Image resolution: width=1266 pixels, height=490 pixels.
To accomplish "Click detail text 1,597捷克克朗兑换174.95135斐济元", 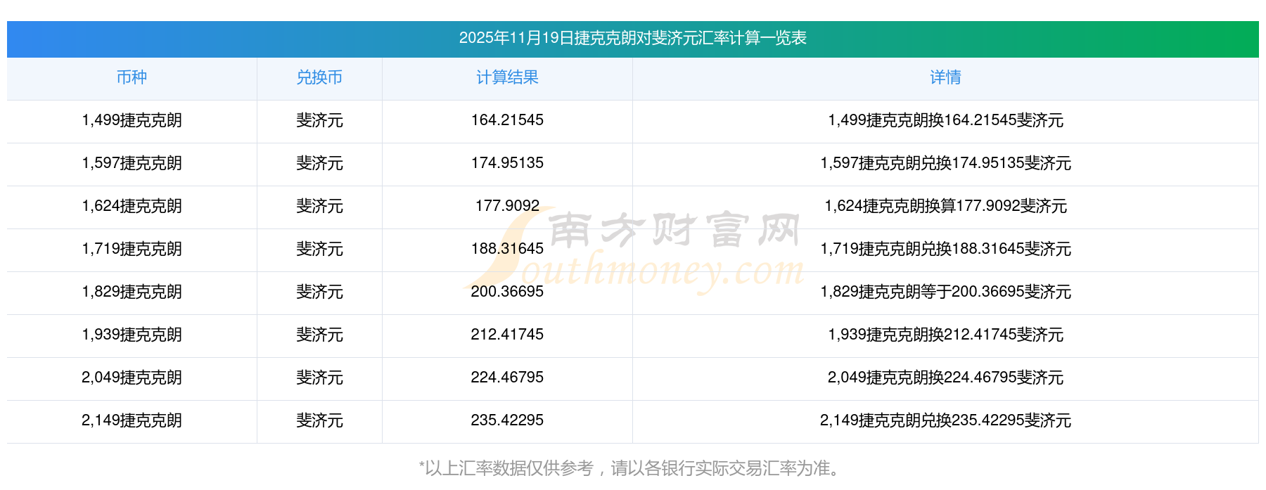I will [x=945, y=163].
